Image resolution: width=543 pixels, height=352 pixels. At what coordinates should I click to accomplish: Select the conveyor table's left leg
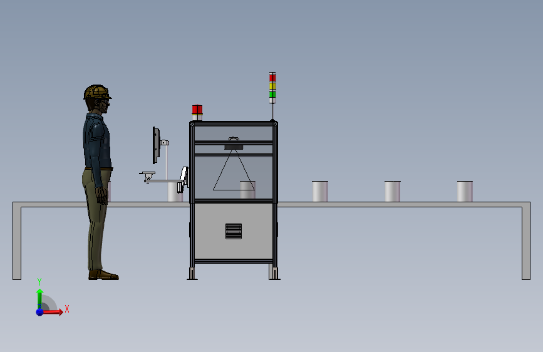click(17, 242)
